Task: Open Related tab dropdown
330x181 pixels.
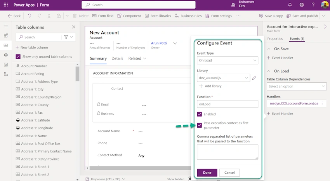Action: pyautogui.click(x=137, y=58)
